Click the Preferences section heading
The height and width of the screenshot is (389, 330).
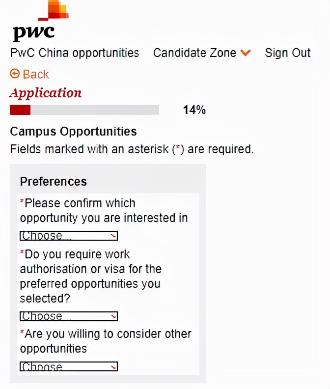(53, 181)
